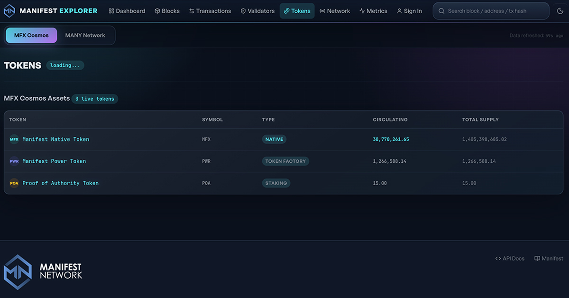Click the TOKEN FACTORY type badge

point(285,161)
